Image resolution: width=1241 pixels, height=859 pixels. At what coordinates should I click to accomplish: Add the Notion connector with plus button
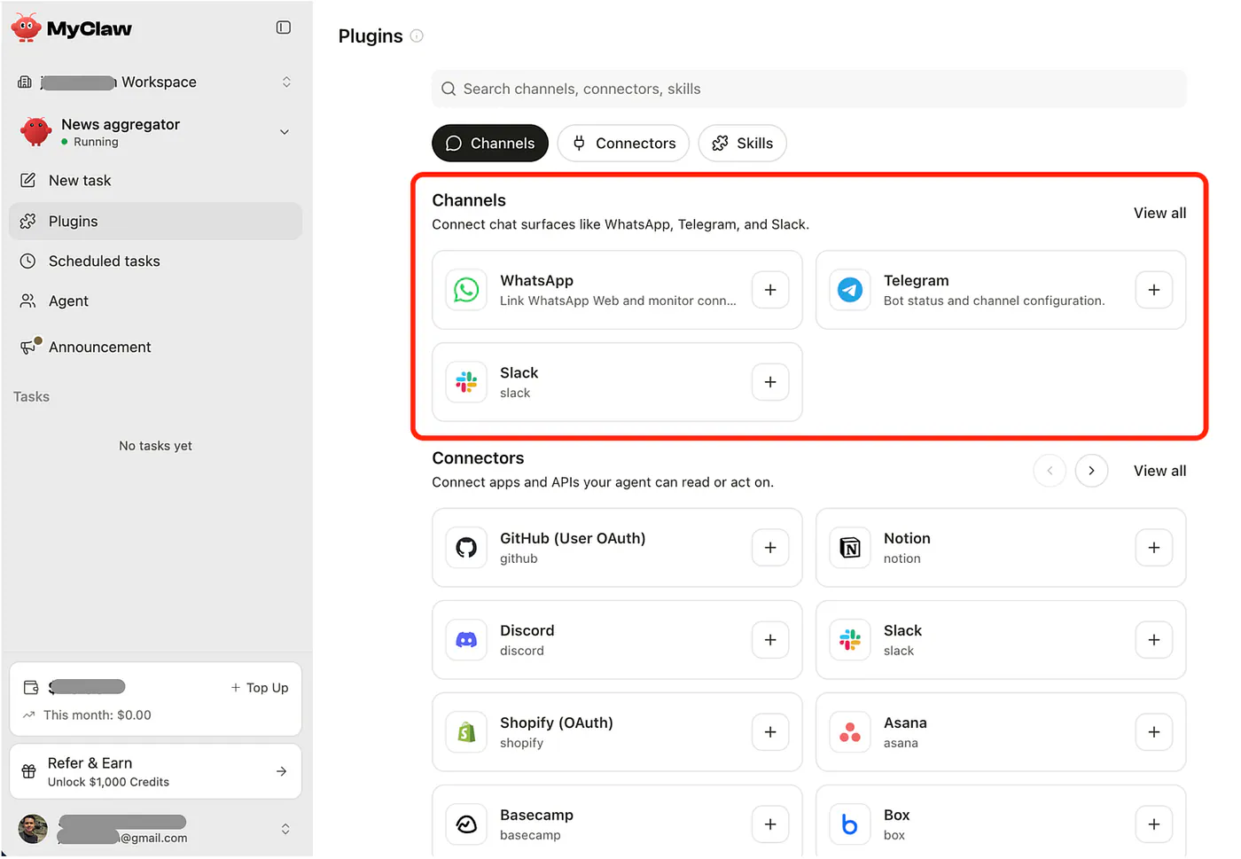pos(1154,548)
